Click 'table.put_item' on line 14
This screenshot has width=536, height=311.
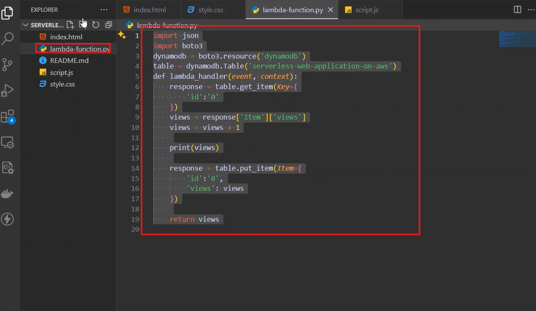pyautogui.click(x=244, y=168)
